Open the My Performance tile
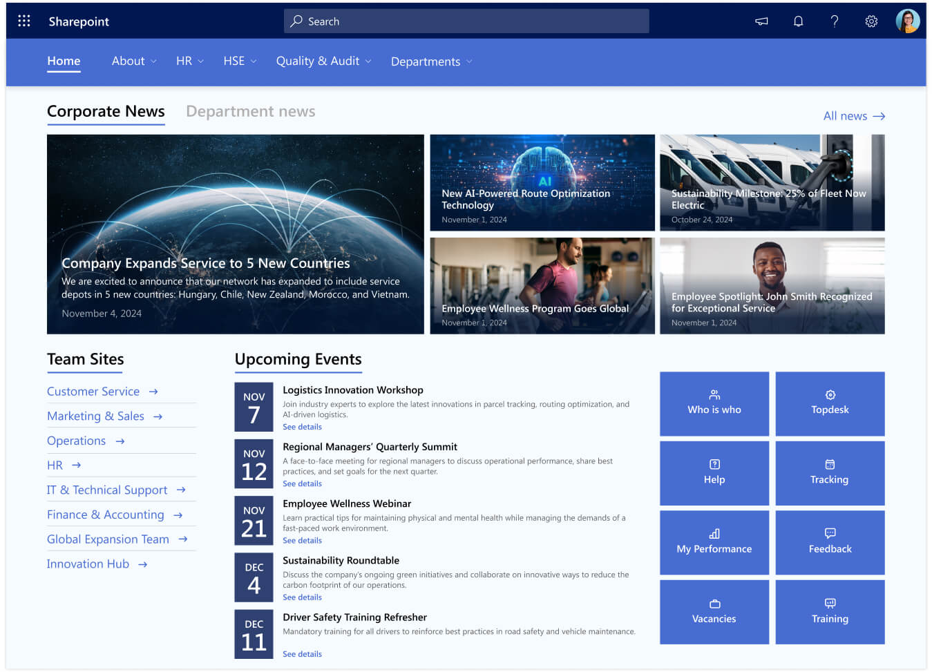Image resolution: width=932 pixels, height=672 pixels. pyautogui.click(x=714, y=542)
